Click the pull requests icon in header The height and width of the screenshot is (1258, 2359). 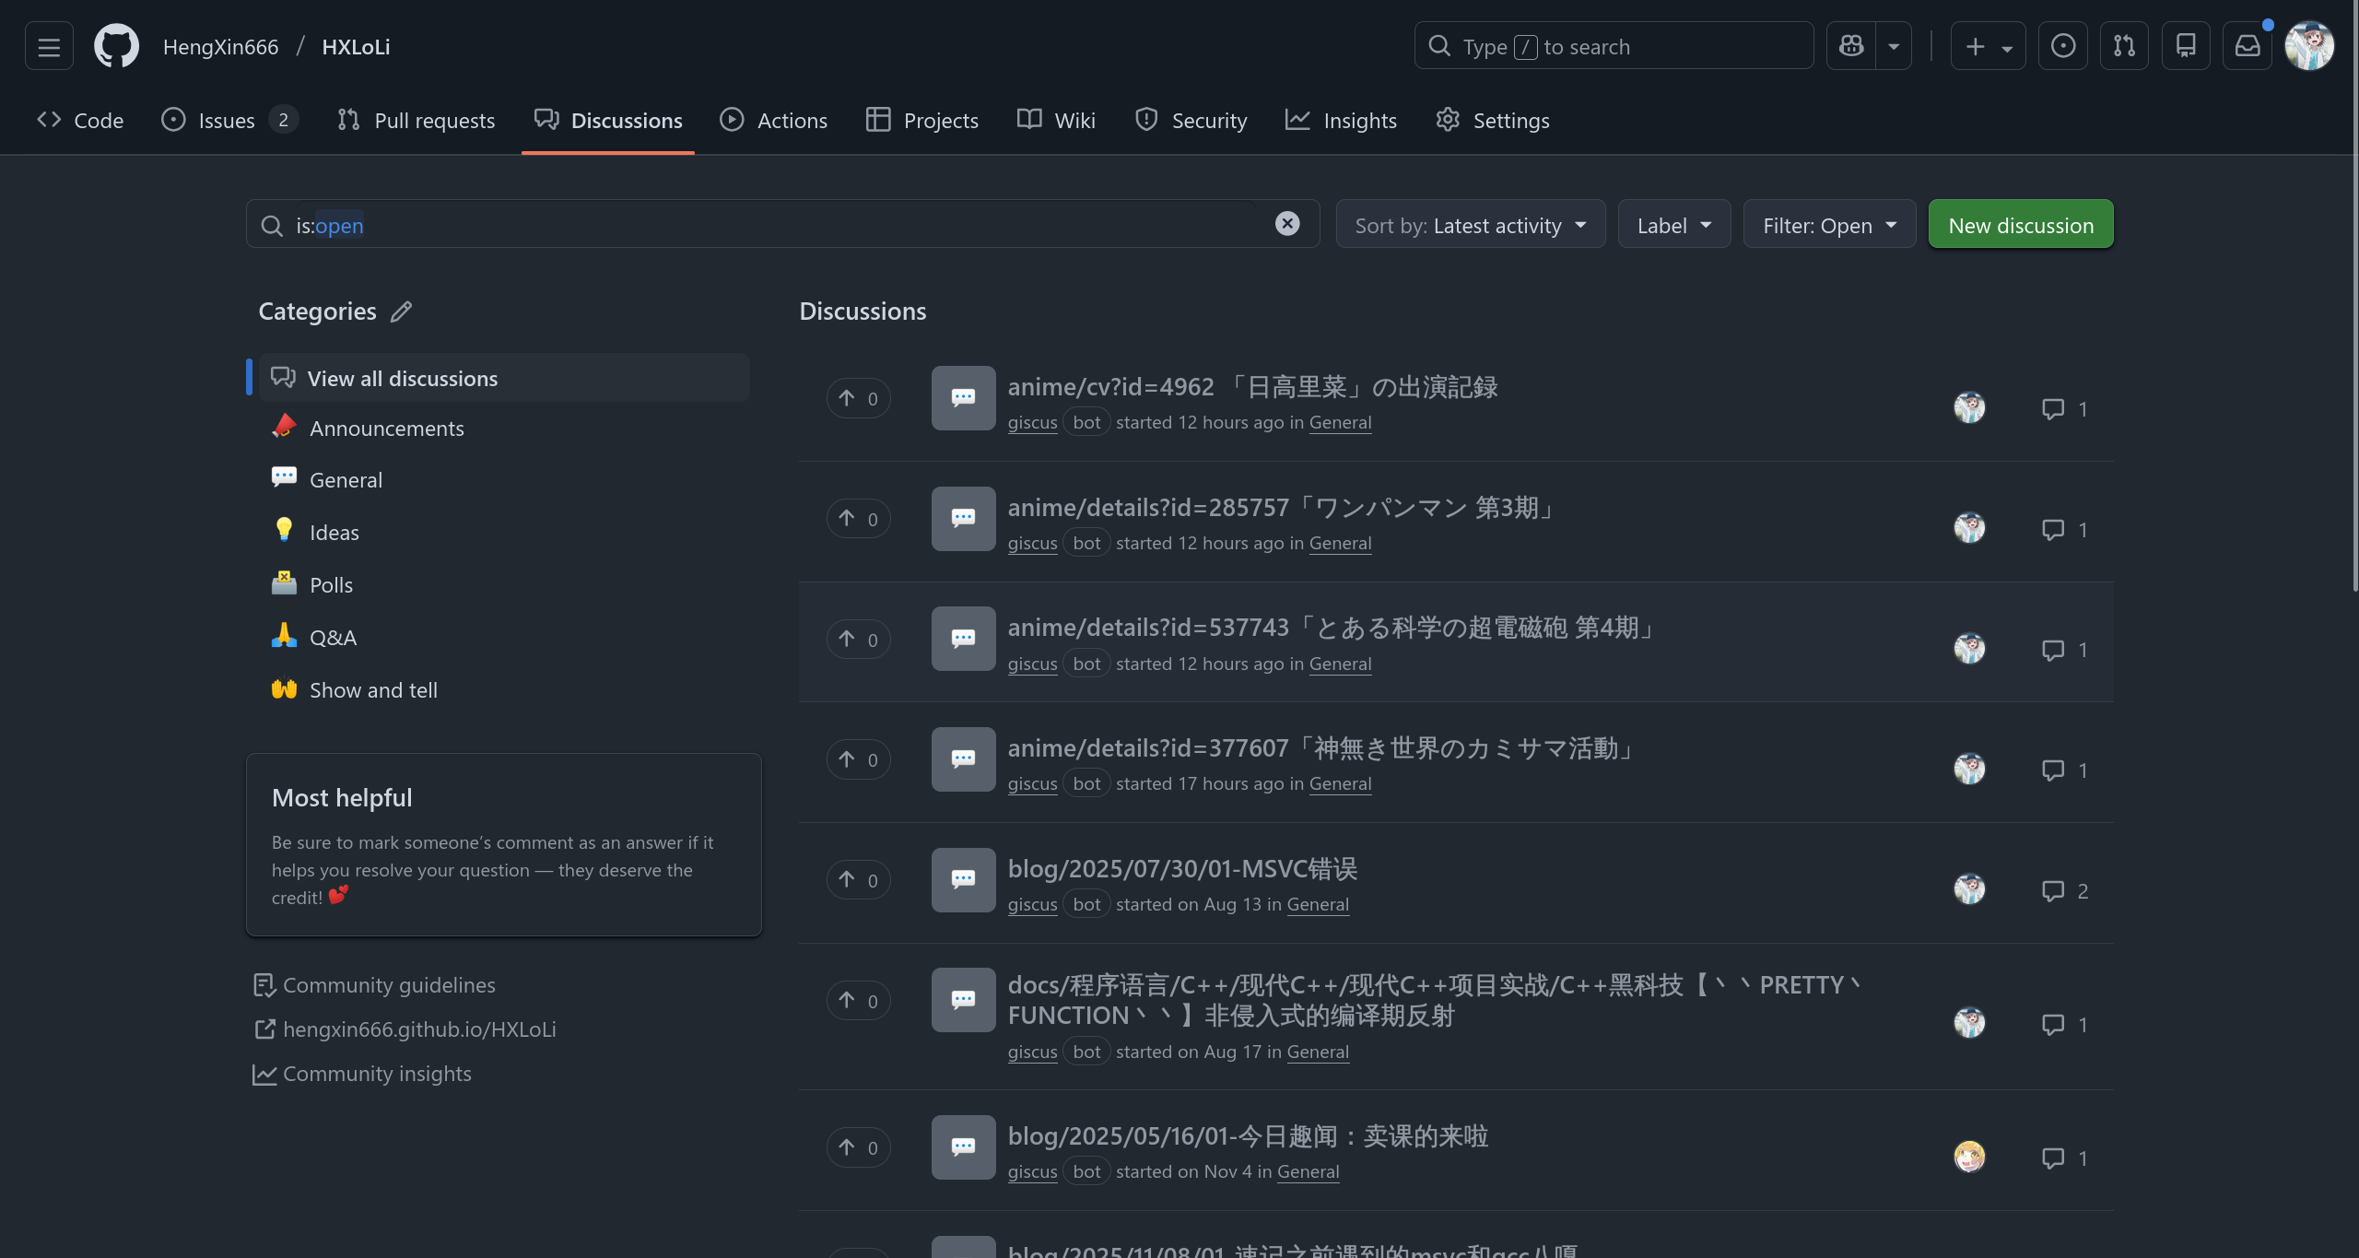[2124, 46]
